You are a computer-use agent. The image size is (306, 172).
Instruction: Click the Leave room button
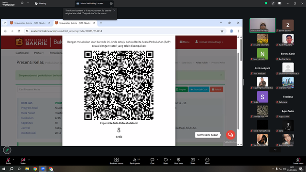tap(298, 161)
